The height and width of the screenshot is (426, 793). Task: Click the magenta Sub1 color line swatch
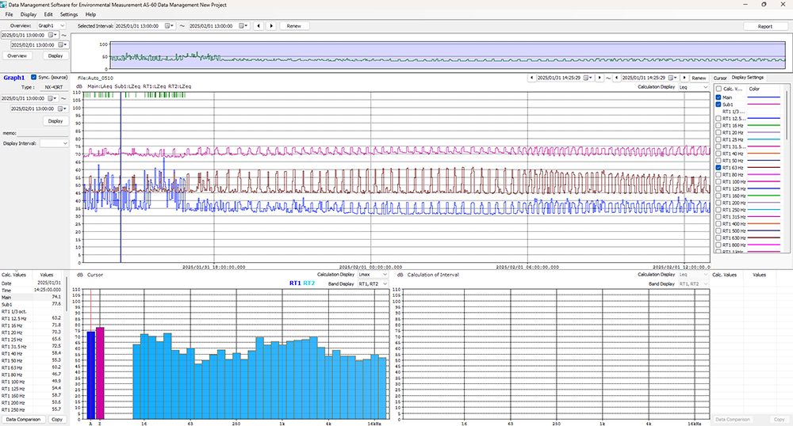764,105
